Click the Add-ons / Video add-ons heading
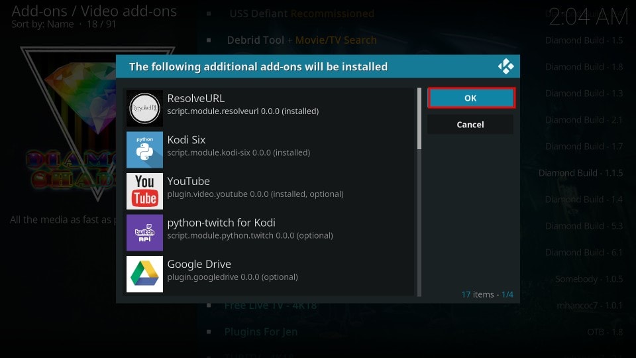The height and width of the screenshot is (358, 636). [94, 11]
